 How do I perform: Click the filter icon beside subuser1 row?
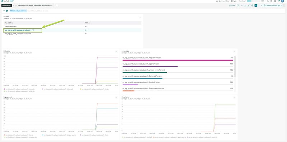[x=33, y=30]
